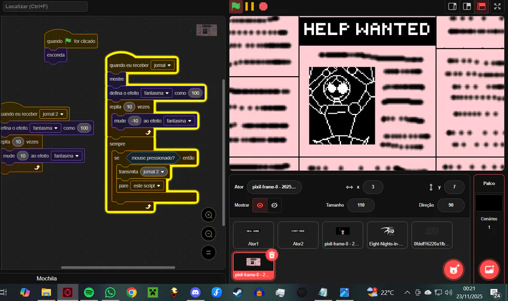
Task: Edit the Direção direction value 90
Action: (x=450, y=205)
